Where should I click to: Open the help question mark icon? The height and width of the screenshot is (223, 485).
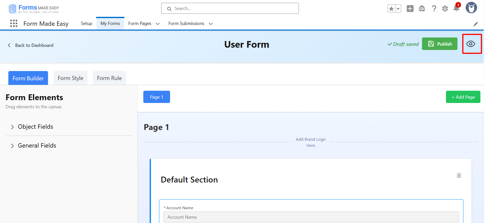(x=434, y=9)
